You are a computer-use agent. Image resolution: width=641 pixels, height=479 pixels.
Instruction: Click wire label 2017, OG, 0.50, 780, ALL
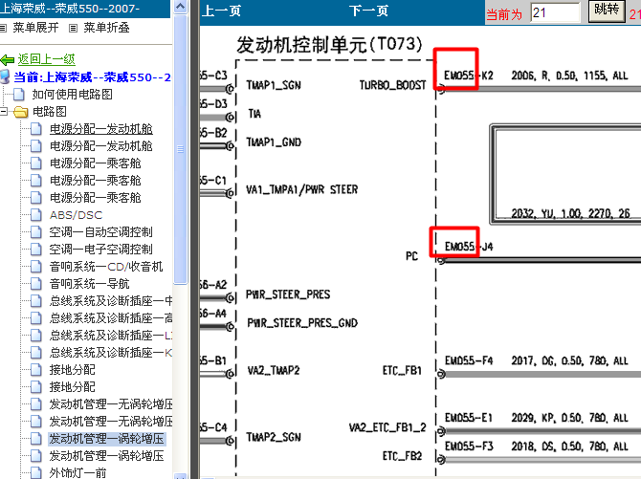(569, 360)
